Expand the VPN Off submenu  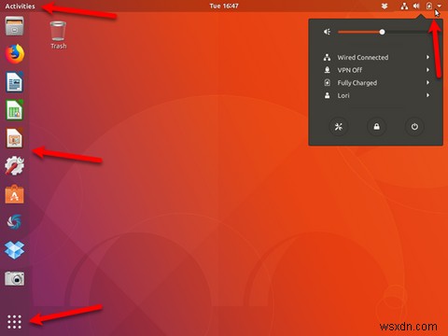(376, 70)
